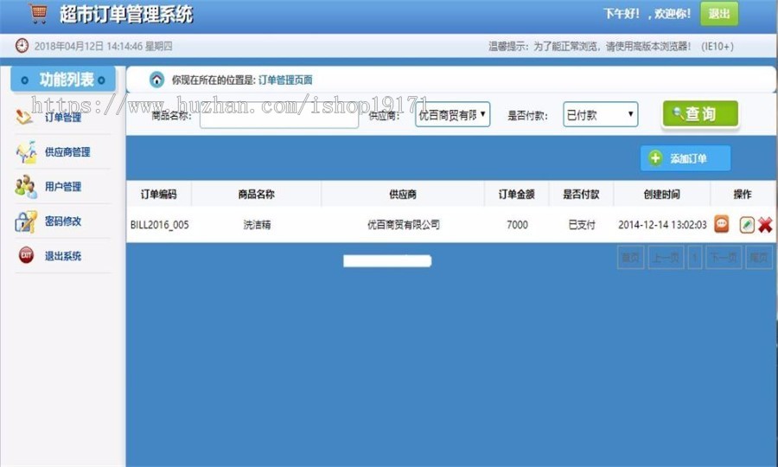This screenshot has width=778, height=467.
Task: Click the 商品名称 column header
Action: [256, 194]
